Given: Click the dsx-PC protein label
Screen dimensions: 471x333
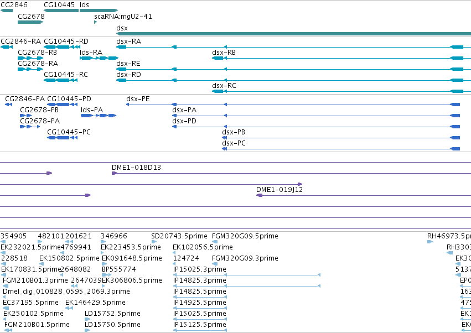Looking at the screenshot, I should click(234, 143).
